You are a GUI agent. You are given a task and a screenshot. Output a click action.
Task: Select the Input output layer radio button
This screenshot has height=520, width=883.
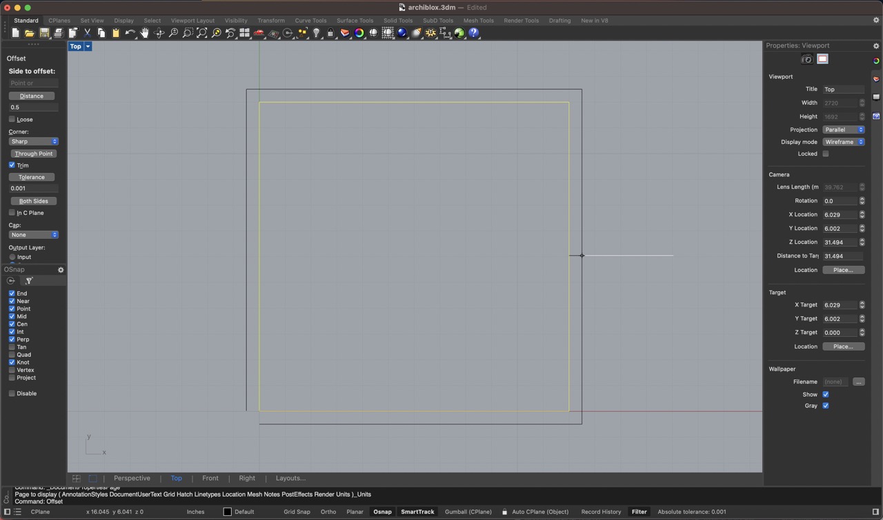click(12, 257)
